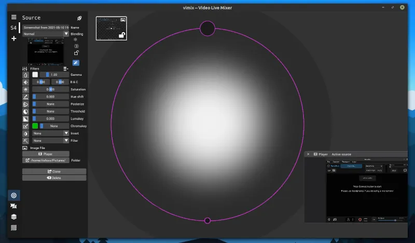
Task: Open the Invert None dropdown
Action: pos(50,133)
